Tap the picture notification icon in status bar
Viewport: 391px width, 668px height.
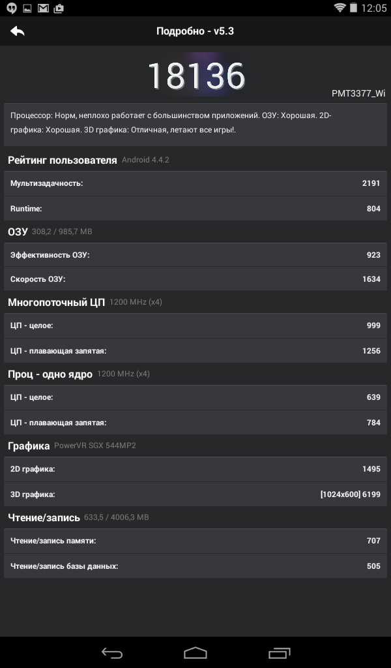pyautogui.click(x=27, y=8)
